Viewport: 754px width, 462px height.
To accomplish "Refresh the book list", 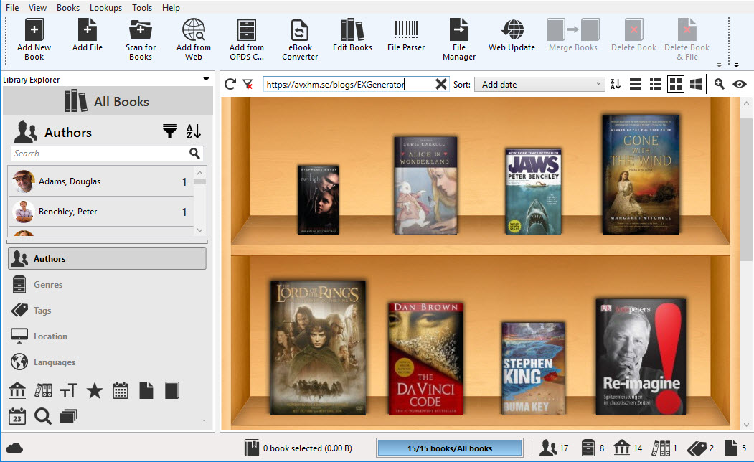I will pyautogui.click(x=230, y=84).
